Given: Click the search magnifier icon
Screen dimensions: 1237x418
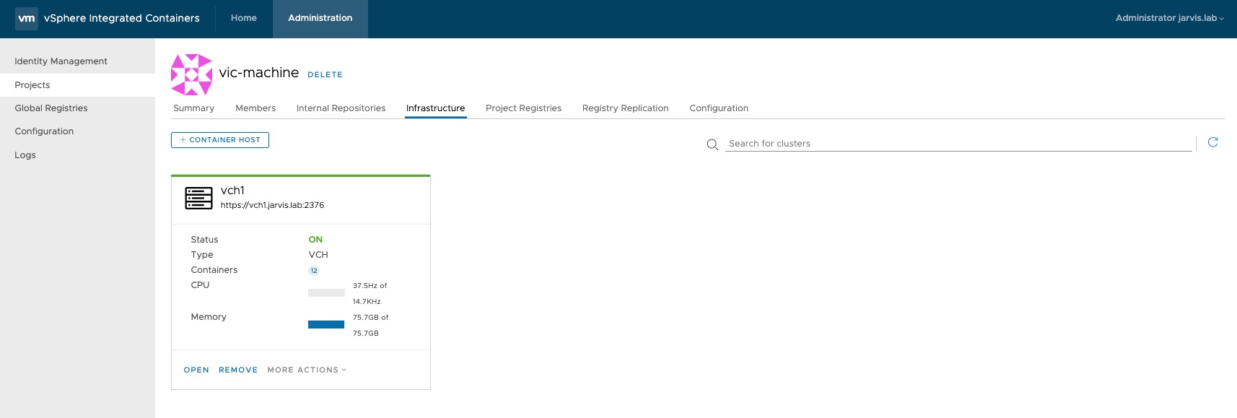Looking at the screenshot, I should 712,144.
